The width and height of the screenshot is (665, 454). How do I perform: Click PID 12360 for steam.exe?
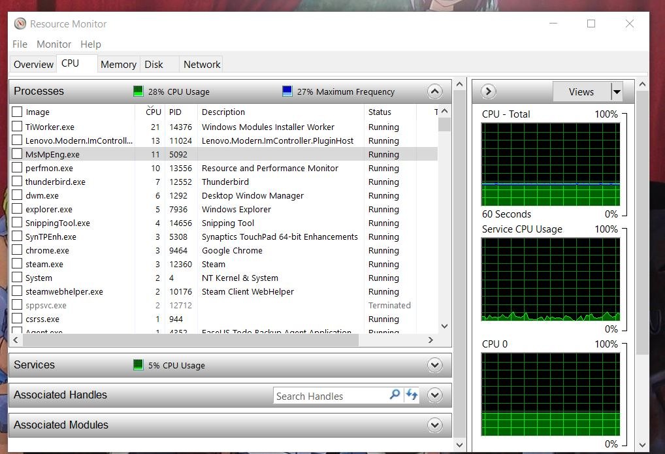(x=180, y=264)
